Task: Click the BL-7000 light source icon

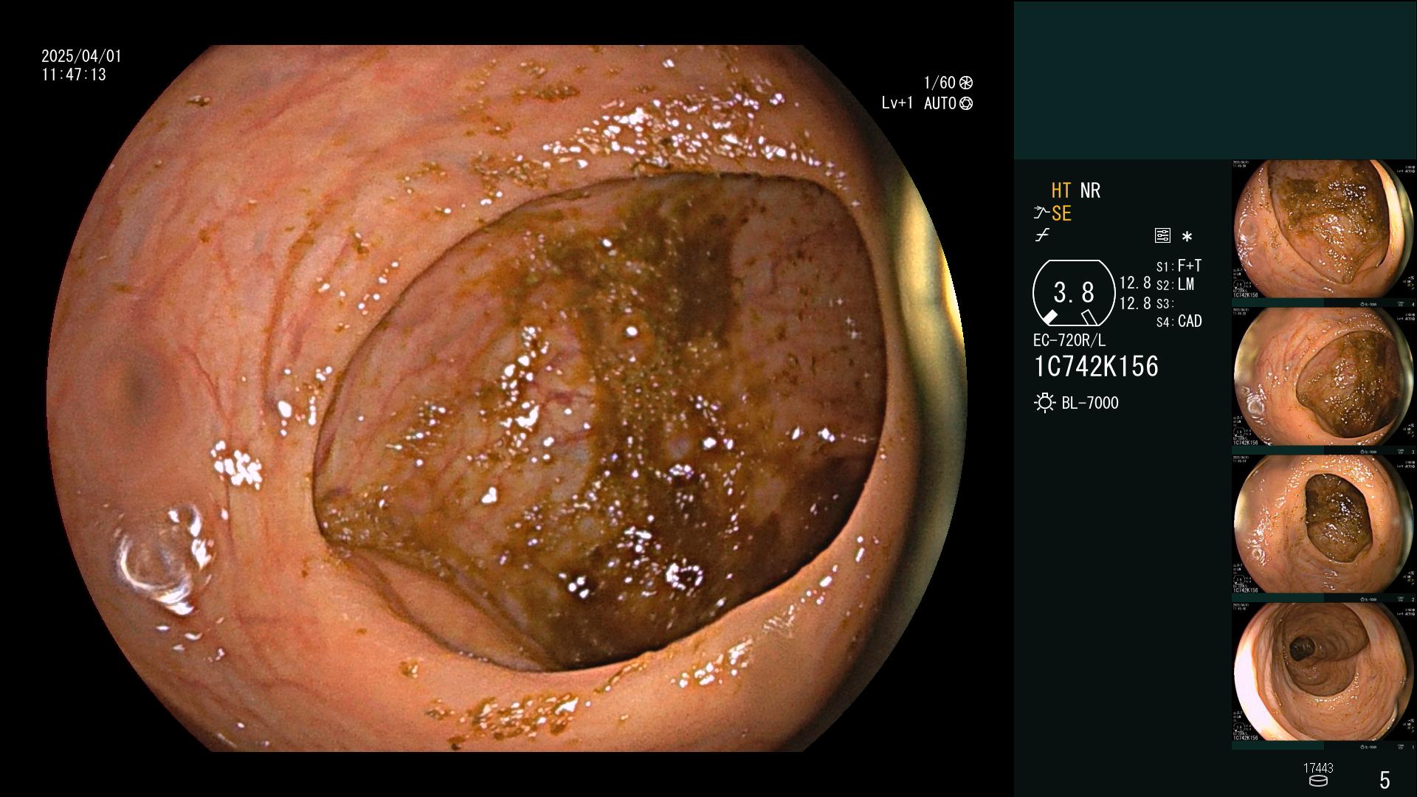Action: (1044, 403)
